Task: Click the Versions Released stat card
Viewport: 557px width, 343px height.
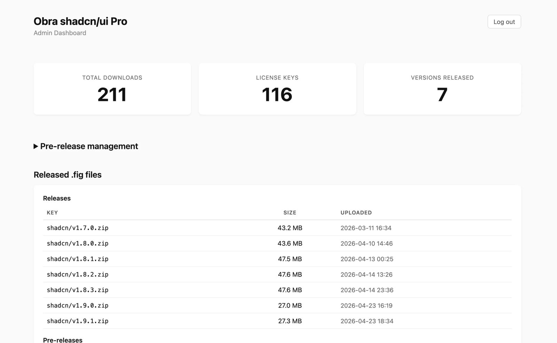Action: tap(442, 89)
